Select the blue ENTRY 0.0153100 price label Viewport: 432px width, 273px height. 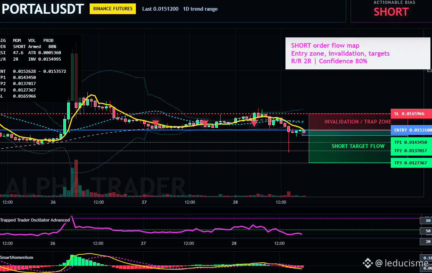411,130
